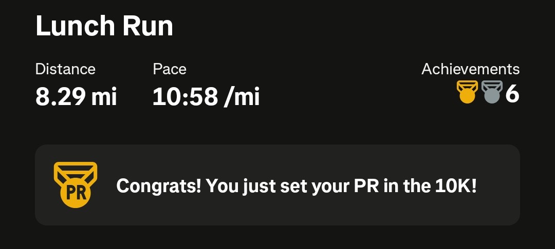Click the ribbon of the gold medal

(467, 85)
